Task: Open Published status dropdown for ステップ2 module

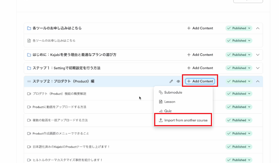Action: coord(239,81)
